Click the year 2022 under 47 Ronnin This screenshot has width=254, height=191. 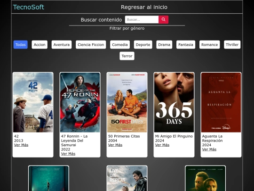pos(65,149)
